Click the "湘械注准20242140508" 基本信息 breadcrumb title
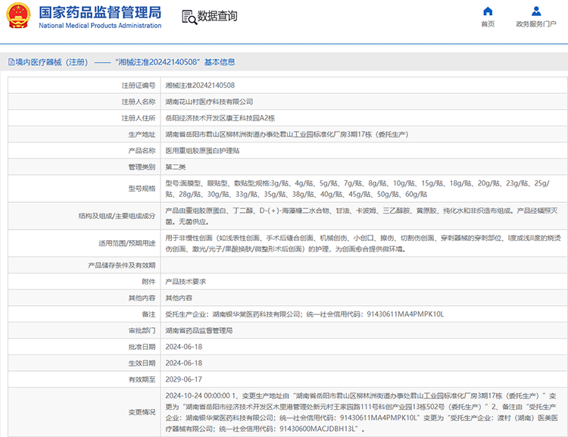Screen dimensions: 568x437 (176, 62)
